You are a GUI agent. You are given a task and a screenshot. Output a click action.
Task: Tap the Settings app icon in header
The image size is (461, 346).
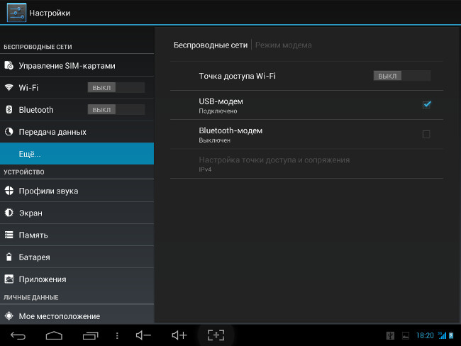pyautogui.click(x=16, y=13)
